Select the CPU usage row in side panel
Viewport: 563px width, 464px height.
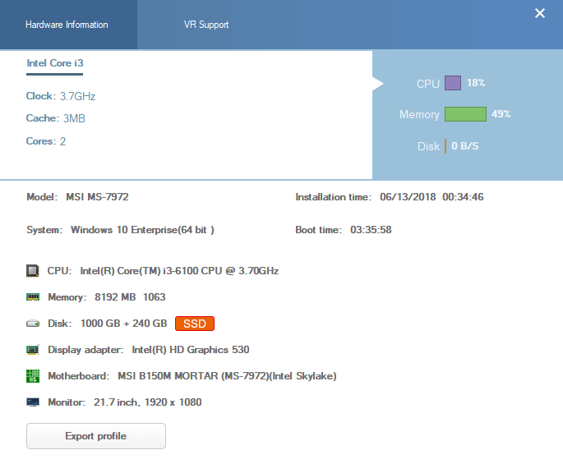pyautogui.click(x=451, y=83)
